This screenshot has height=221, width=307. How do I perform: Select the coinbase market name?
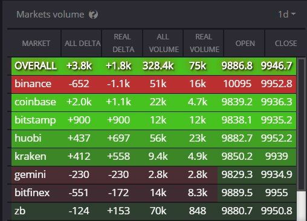(35, 102)
